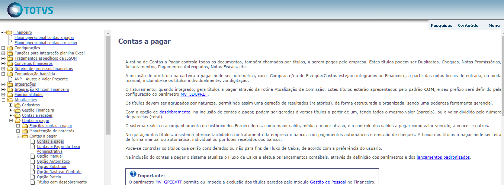The height and width of the screenshot is (185, 504).
Task: Click the Comunicação bancária folder icon
Action: coord(10,74)
